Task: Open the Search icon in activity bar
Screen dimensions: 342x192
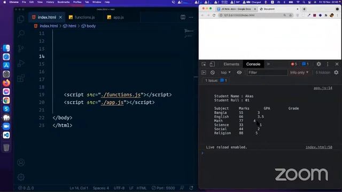Action: pyautogui.click(x=21, y=34)
